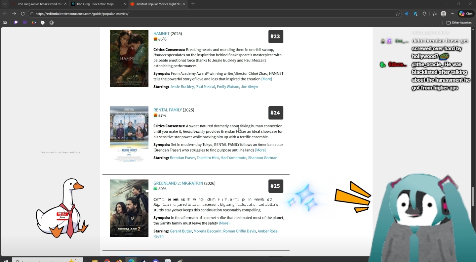Screen dimensions: 476x262
Task: Go back one page in browser
Action: pos(5,14)
